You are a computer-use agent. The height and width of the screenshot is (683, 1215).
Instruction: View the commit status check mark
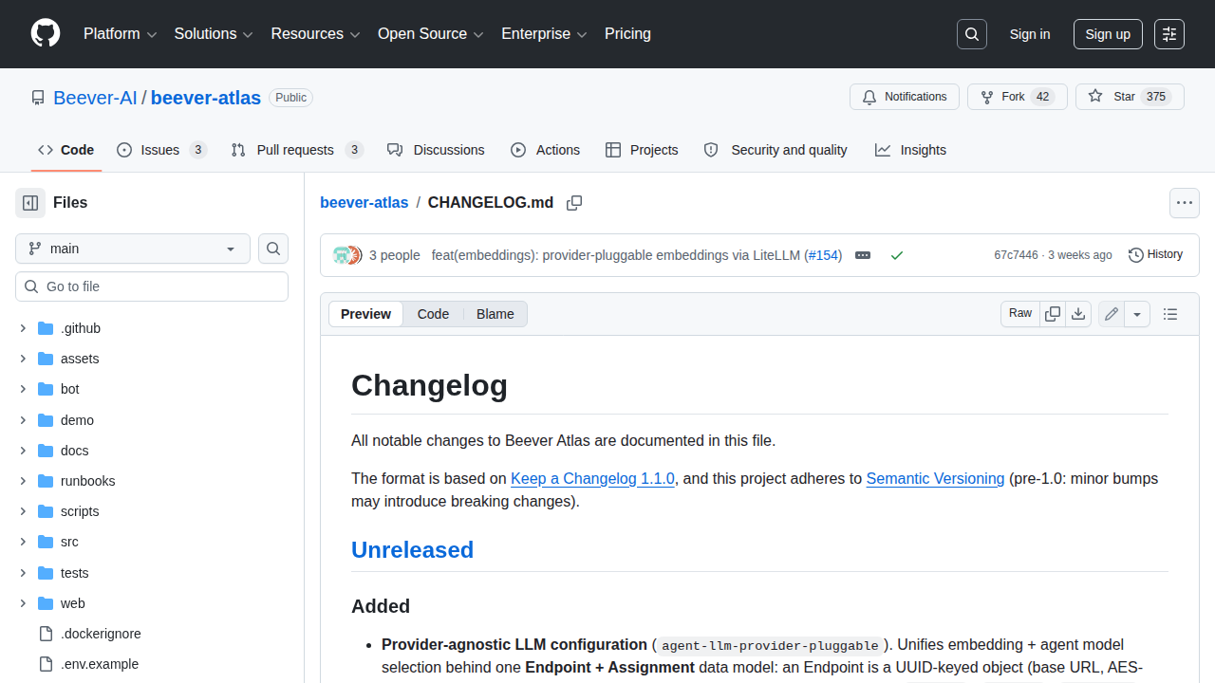pyautogui.click(x=897, y=255)
